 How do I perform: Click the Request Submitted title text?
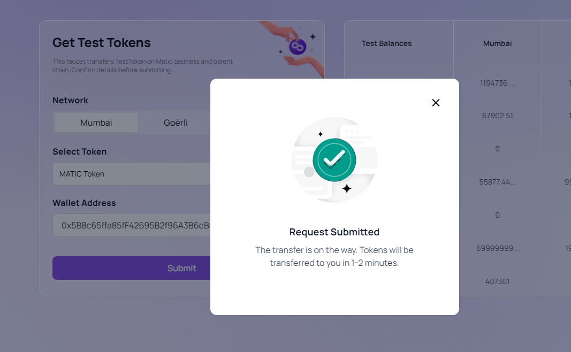point(334,232)
